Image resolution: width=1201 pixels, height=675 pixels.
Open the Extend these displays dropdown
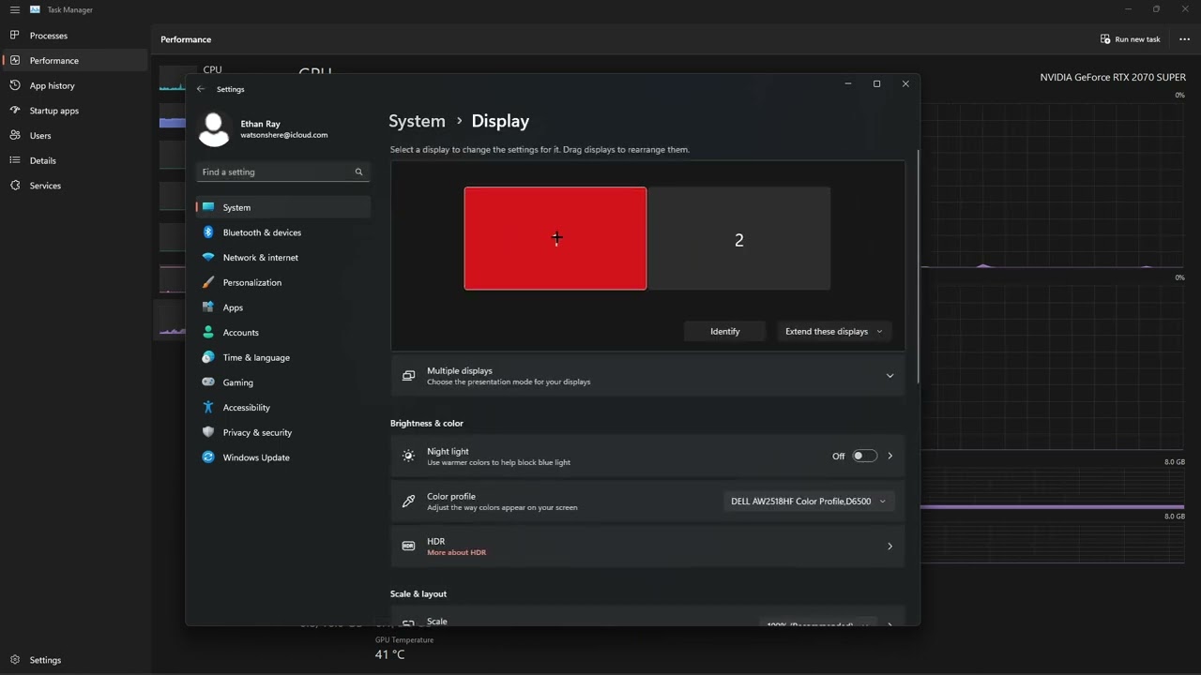[834, 331]
